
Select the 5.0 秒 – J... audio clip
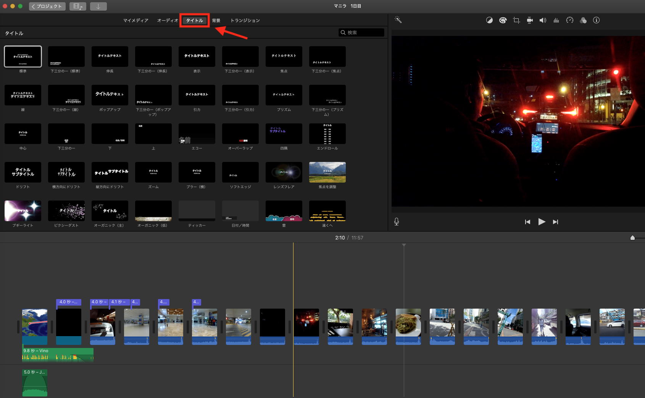pyautogui.click(x=35, y=382)
